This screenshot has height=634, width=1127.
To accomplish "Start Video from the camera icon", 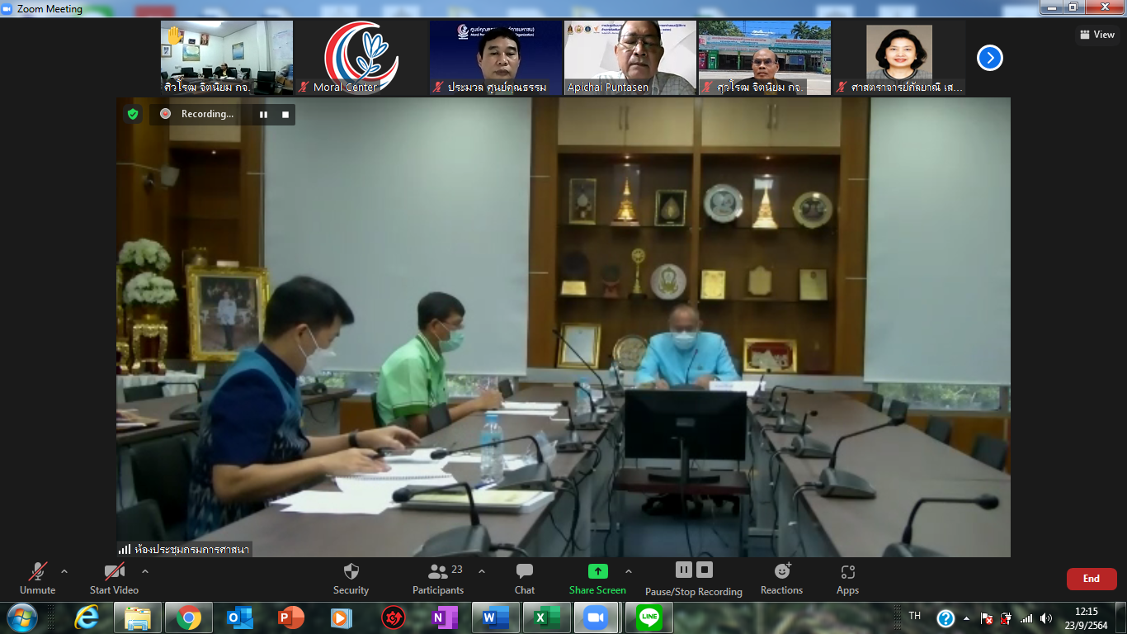I will 114,577.
